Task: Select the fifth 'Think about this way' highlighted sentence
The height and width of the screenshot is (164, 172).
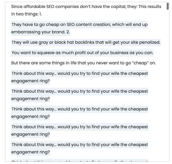Action: 80,148
